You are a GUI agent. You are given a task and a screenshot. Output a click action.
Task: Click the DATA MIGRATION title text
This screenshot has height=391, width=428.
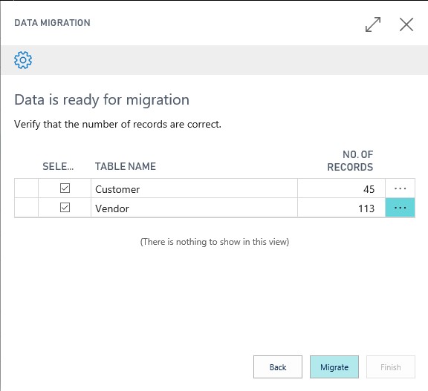pyautogui.click(x=52, y=23)
